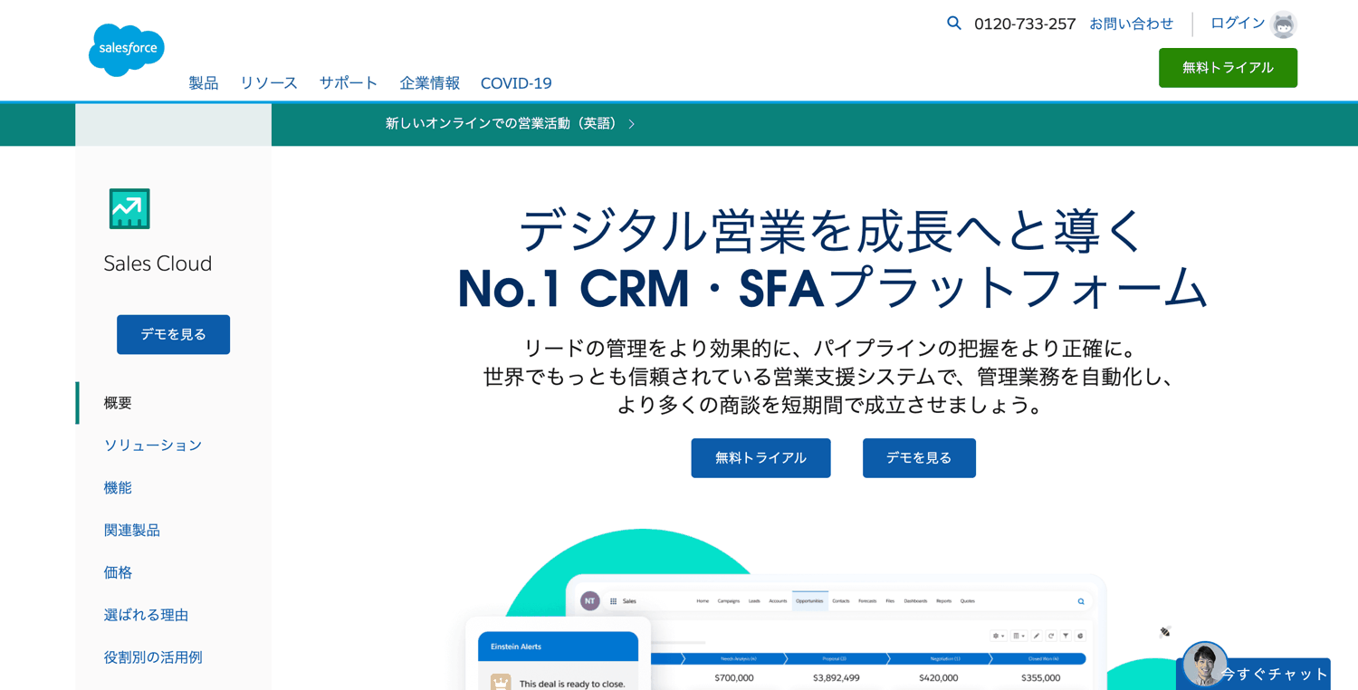Image resolution: width=1358 pixels, height=690 pixels.
Task: Click the blue 無料トライアル button under the headline
Action: pyautogui.click(x=760, y=458)
